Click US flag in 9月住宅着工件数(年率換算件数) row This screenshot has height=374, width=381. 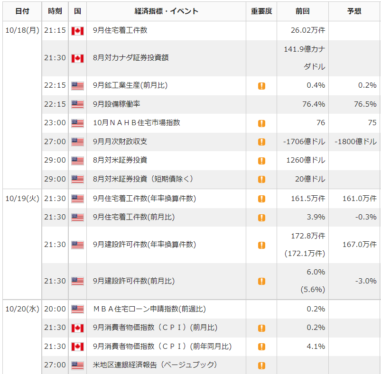click(77, 199)
